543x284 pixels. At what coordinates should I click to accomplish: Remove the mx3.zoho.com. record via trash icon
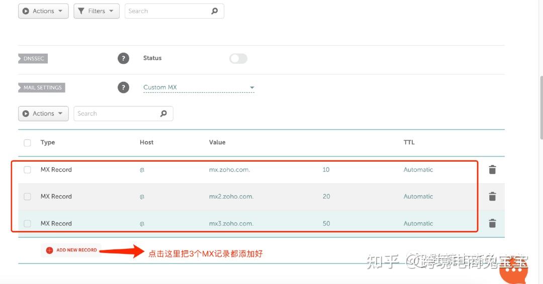[x=492, y=223]
